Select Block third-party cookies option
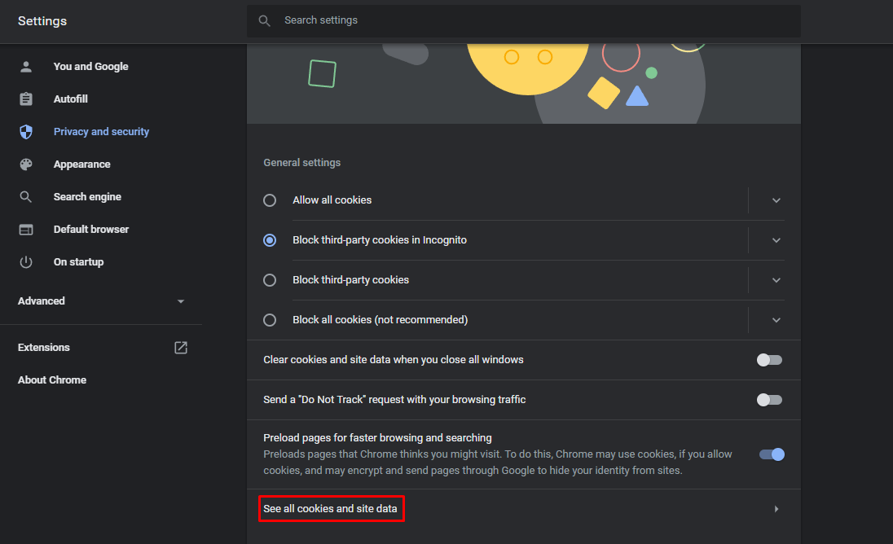 click(x=270, y=279)
